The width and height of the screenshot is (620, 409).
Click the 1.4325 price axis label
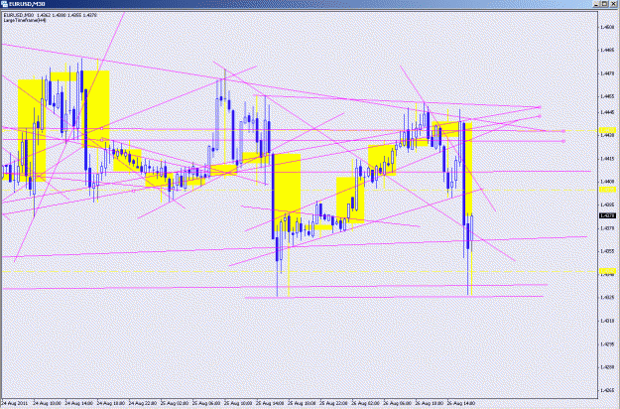click(x=607, y=297)
